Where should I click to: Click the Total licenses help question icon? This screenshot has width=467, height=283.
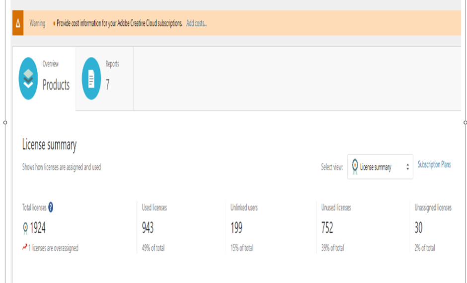(x=51, y=207)
